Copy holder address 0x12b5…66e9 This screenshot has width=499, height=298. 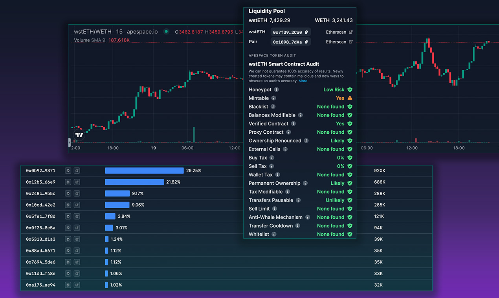click(68, 182)
